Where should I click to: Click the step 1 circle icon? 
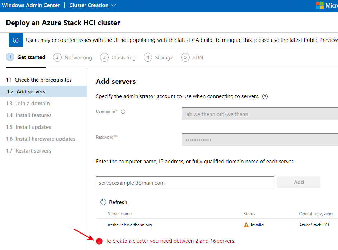10,57
